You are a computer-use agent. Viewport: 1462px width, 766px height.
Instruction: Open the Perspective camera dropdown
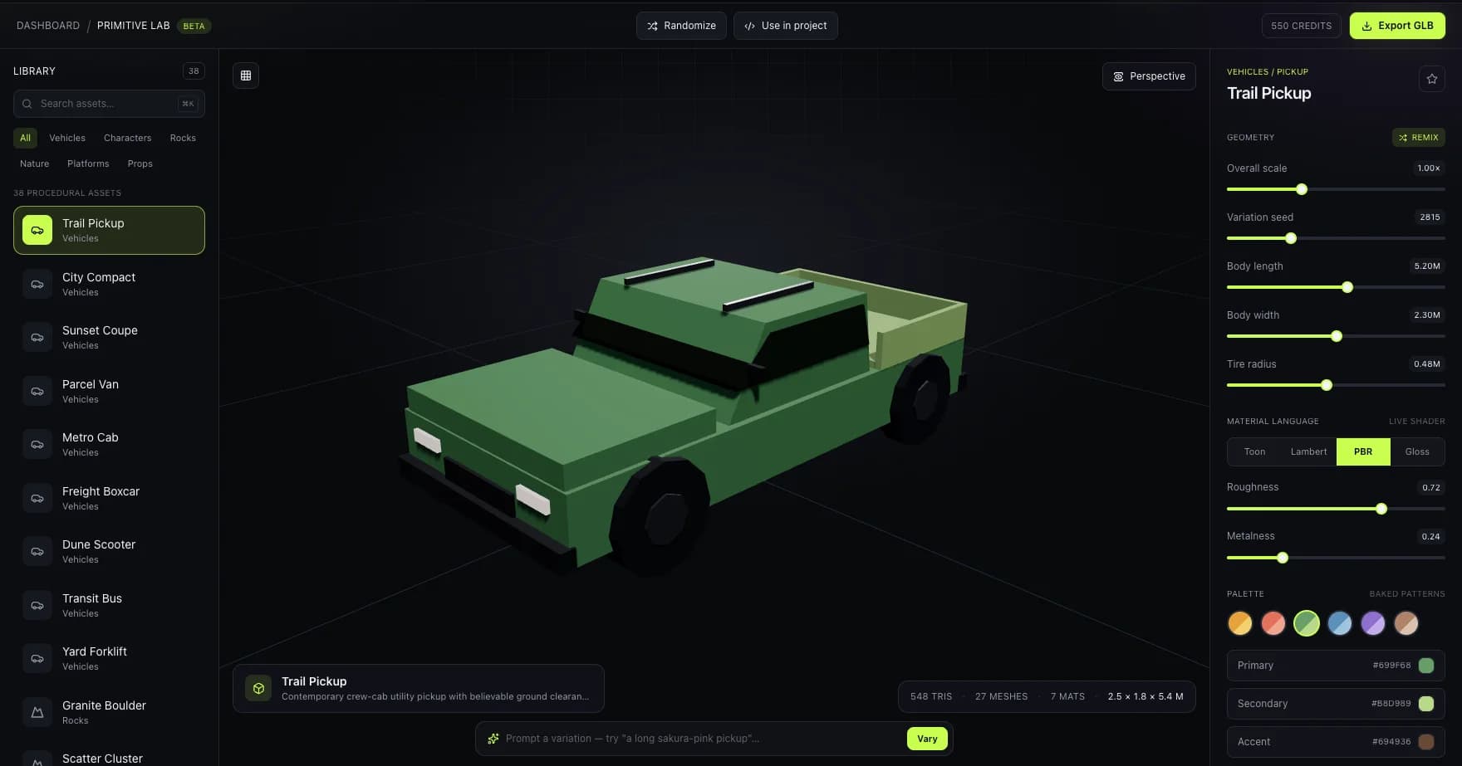(x=1149, y=76)
